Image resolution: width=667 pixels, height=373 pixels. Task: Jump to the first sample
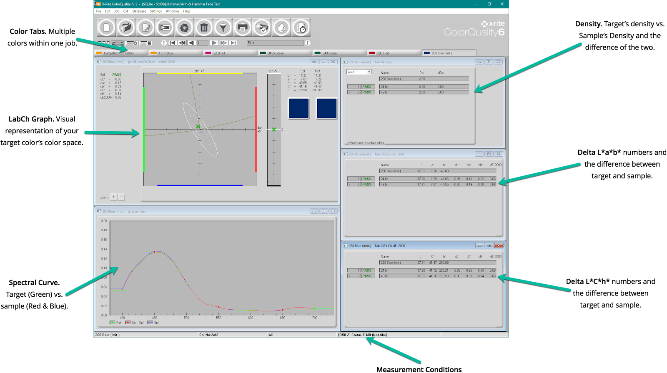pos(173,43)
